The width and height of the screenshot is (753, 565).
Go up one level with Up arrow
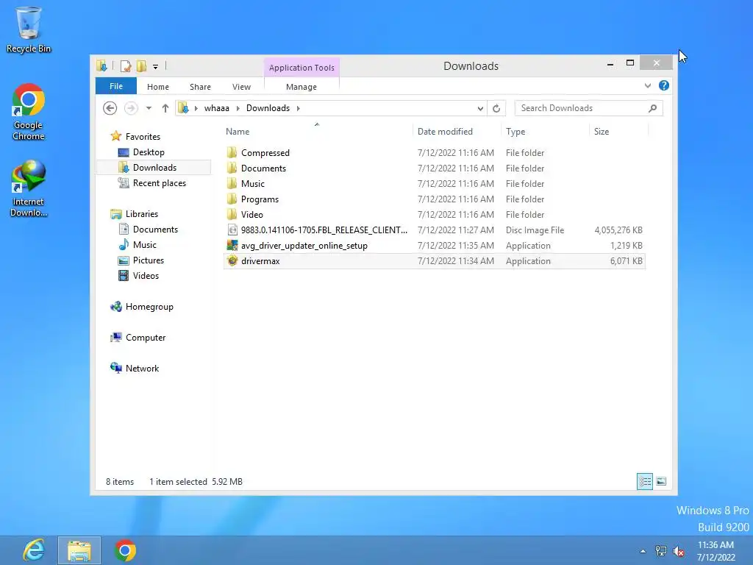pyautogui.click(x=165, y=108)
